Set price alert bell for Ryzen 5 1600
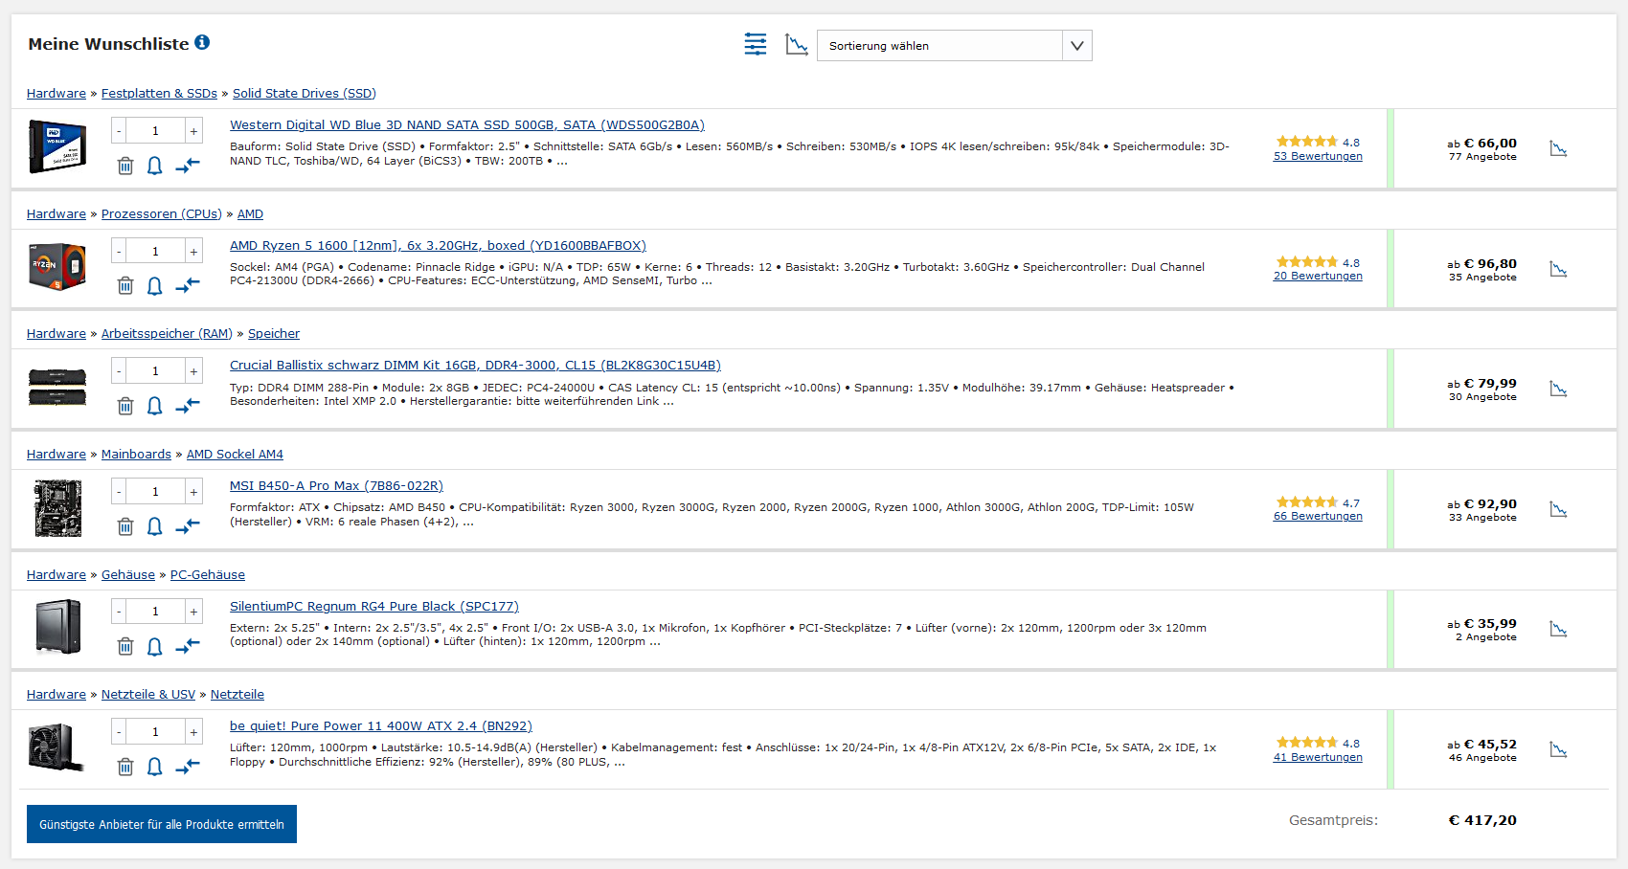Viewport: 1628px width, 869px height. click(x=154, y=286)
